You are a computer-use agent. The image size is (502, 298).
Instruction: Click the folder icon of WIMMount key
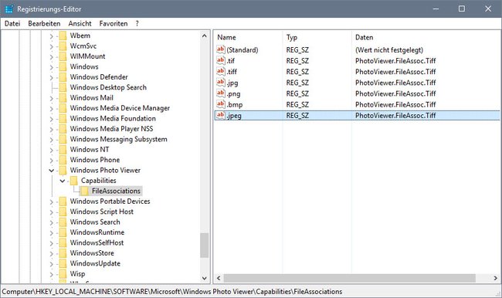[x=63, y=56]
